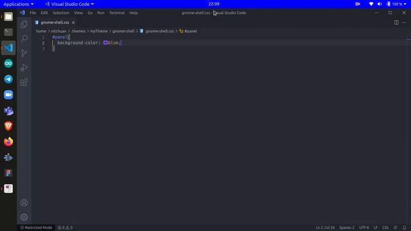
Task: Open the Terminal menu
Action: [x=117, y=13]
